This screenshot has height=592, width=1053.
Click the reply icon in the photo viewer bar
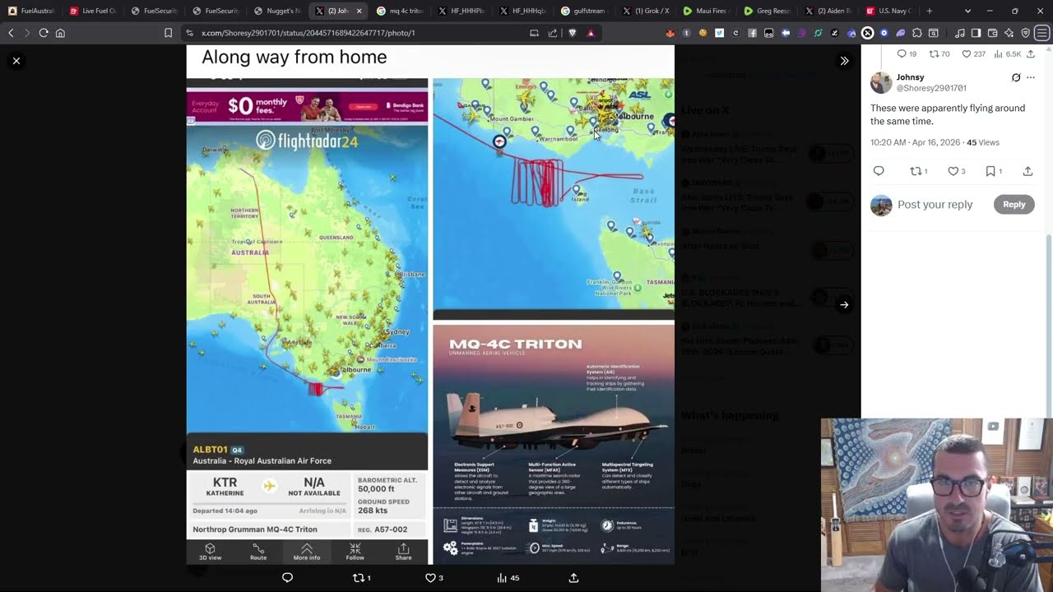[x=287, y=578]
